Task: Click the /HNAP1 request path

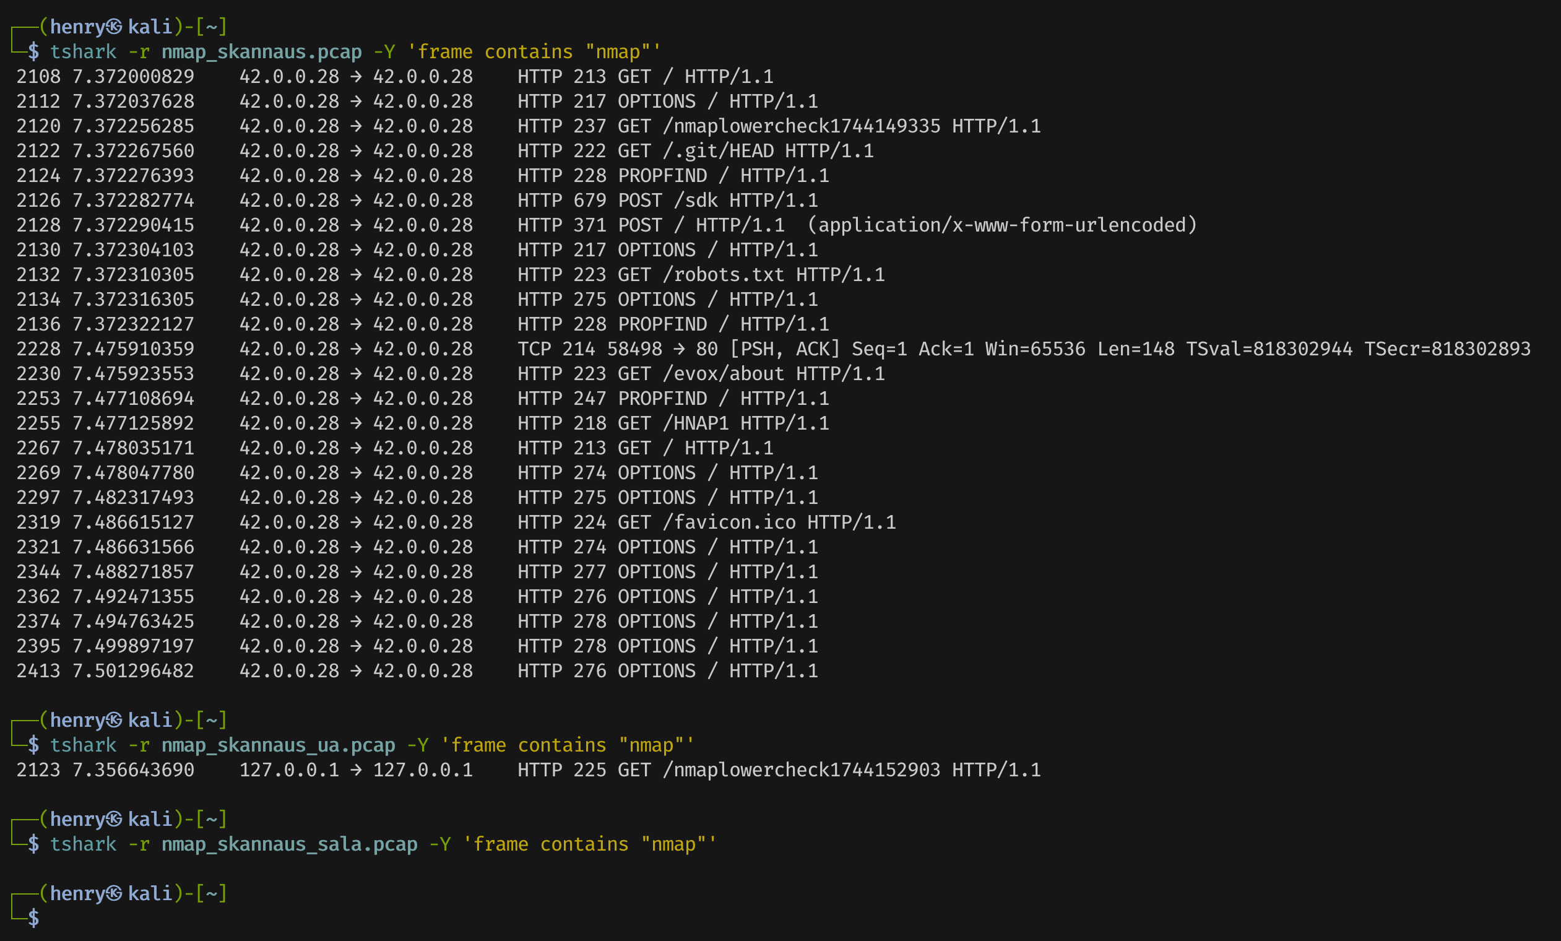Action: 695,423
